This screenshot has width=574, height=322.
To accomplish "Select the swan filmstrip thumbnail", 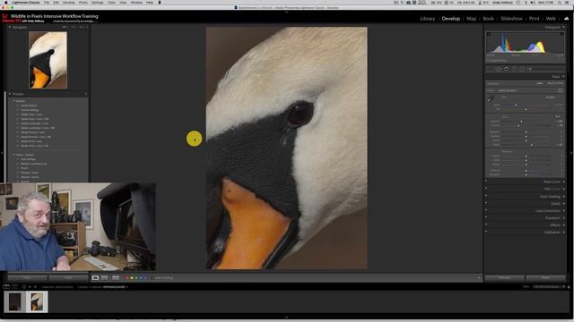I will [37, 302].
